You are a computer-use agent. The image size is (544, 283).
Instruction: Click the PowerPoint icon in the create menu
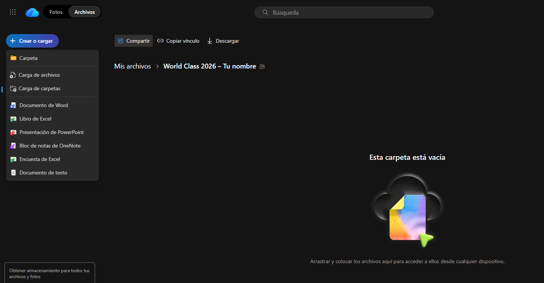tap(13, 132)
